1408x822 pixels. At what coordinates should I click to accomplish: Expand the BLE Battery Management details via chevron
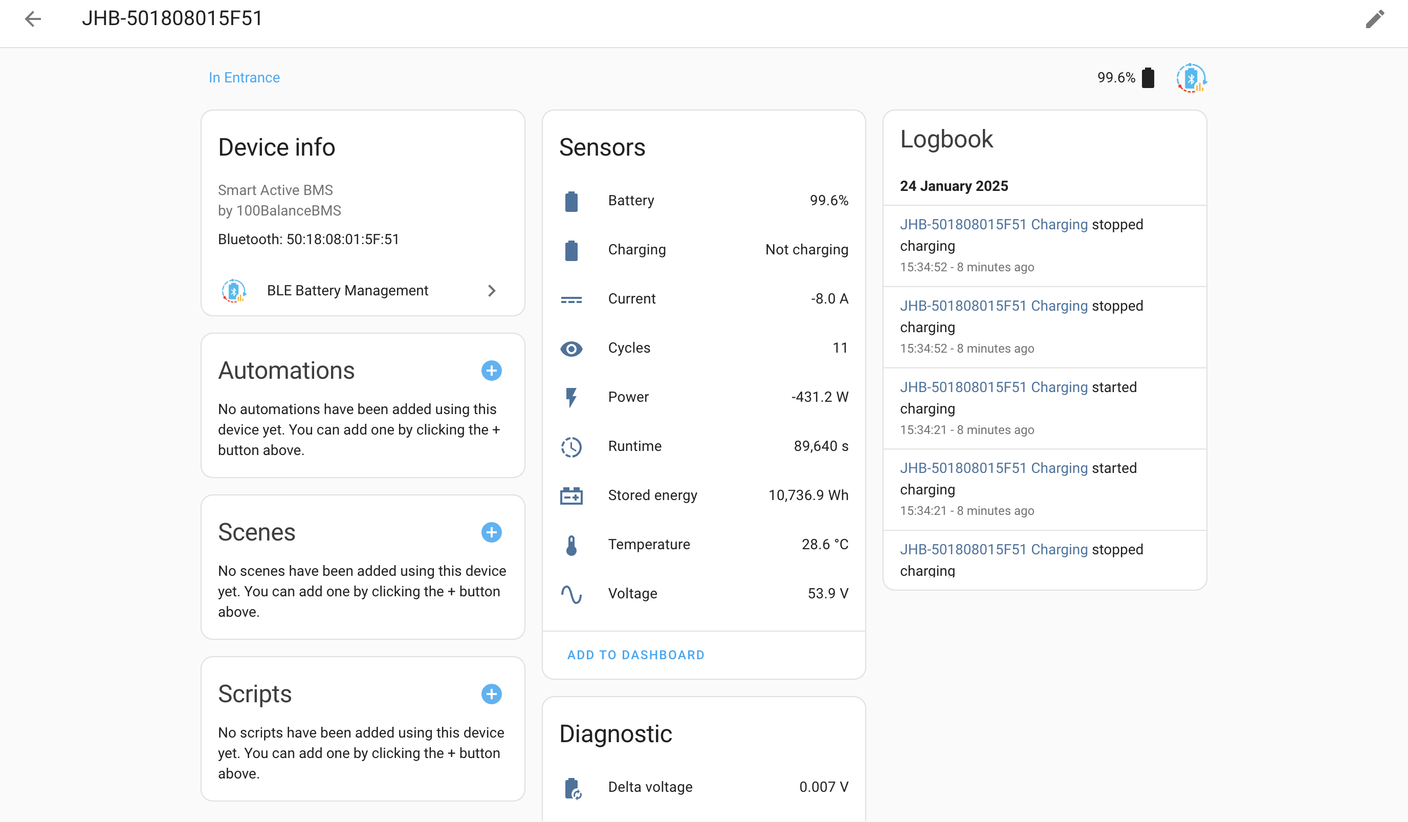(x=492, y=291)
